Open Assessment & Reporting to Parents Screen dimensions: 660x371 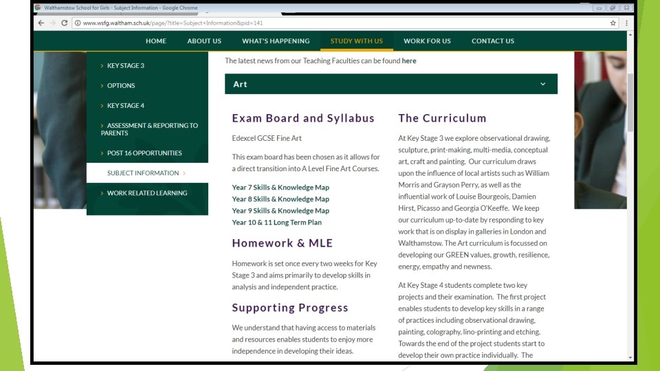149,129
